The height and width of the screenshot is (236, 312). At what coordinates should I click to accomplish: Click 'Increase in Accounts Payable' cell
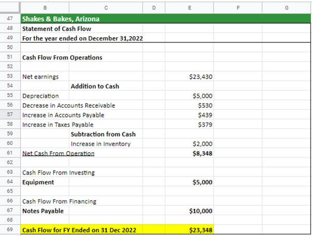[63, 115]
